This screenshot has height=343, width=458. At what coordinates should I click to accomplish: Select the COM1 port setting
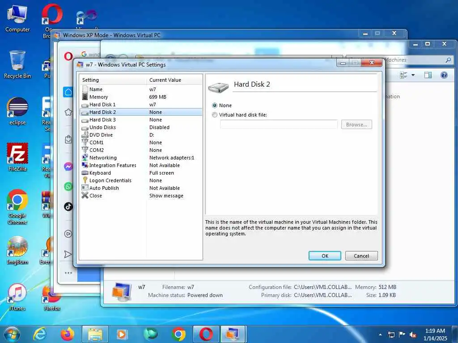[x=141, y=142]
